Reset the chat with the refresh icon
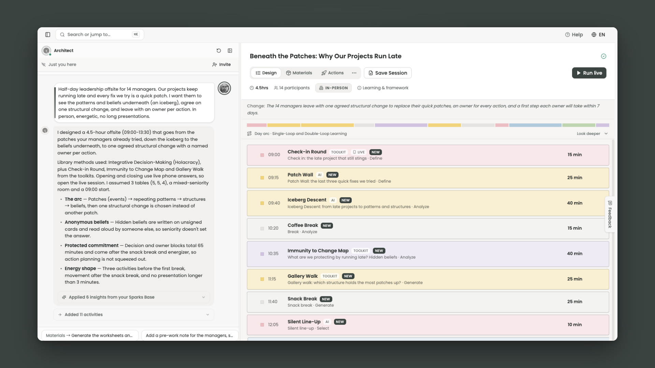The width and height of the screenshot is (655, 368). pyautogui.click(x=219, y=50)
